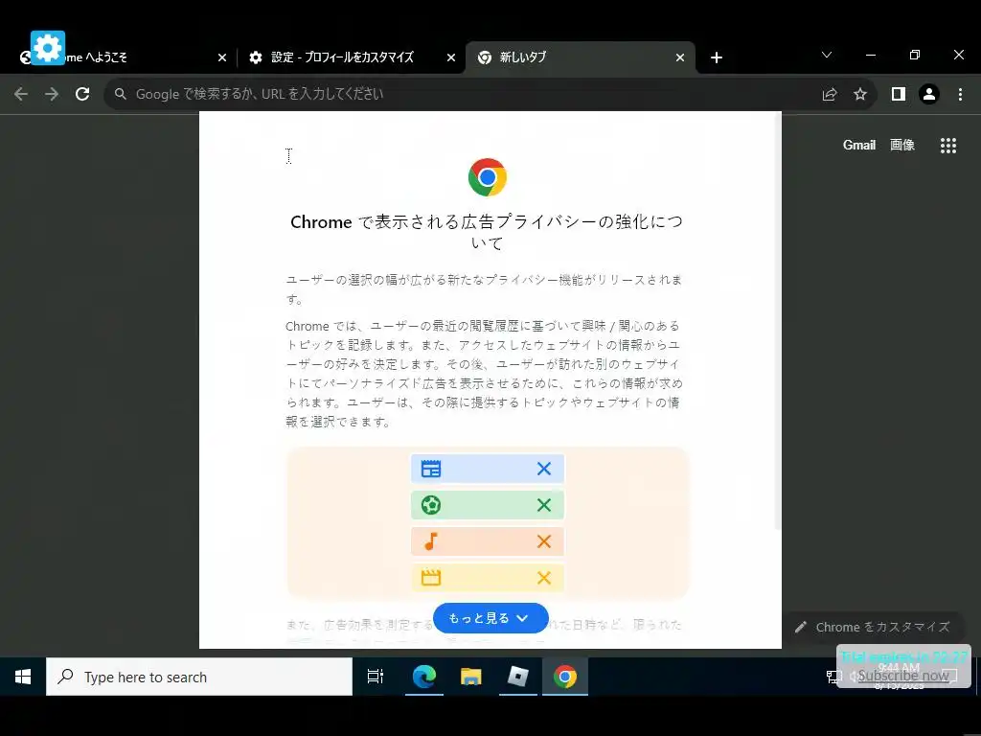Remove the news topic blue X

(544, 469)
